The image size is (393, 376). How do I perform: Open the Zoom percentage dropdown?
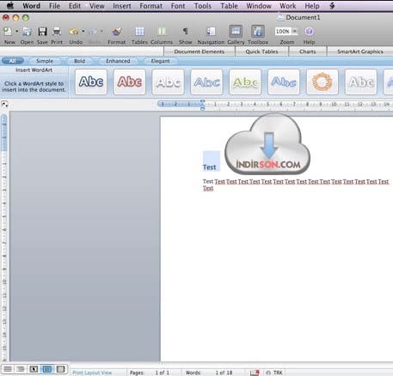[x=295, y=31]
